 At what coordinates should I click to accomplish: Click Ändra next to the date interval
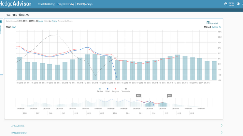41,21
